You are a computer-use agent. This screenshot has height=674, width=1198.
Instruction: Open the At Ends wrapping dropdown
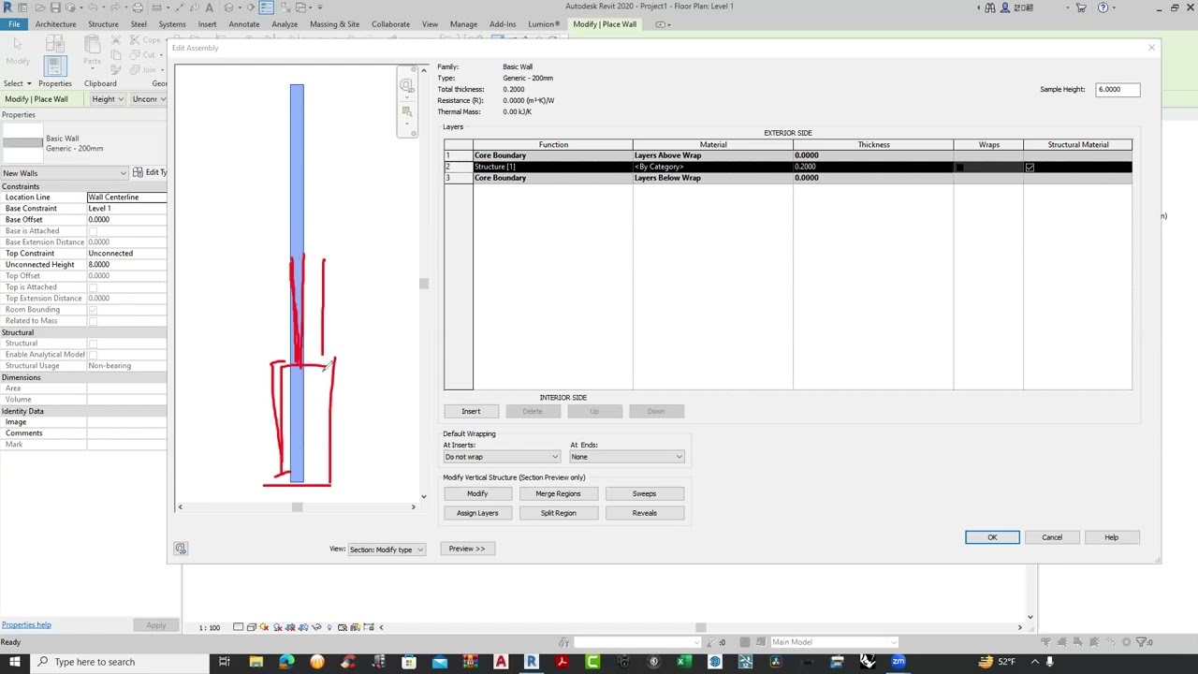[627, 457]
